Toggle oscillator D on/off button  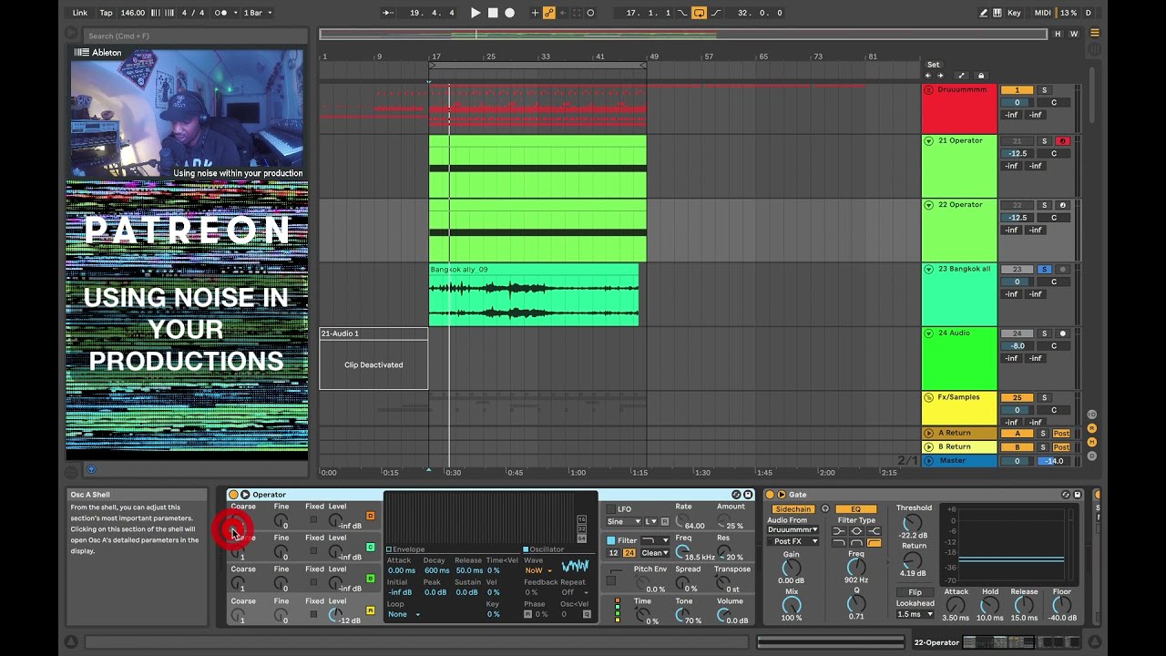(x=370, y=516)
